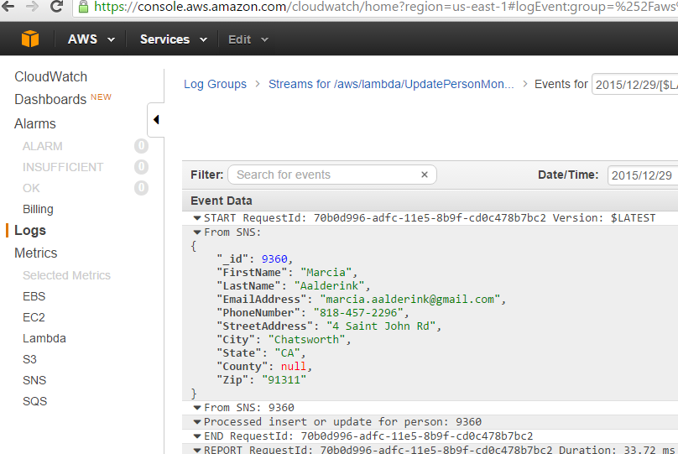678x454 pixels.
Task: Reload the page with the refresh icon
Action: pyautogui.click(x=57, y=7)
